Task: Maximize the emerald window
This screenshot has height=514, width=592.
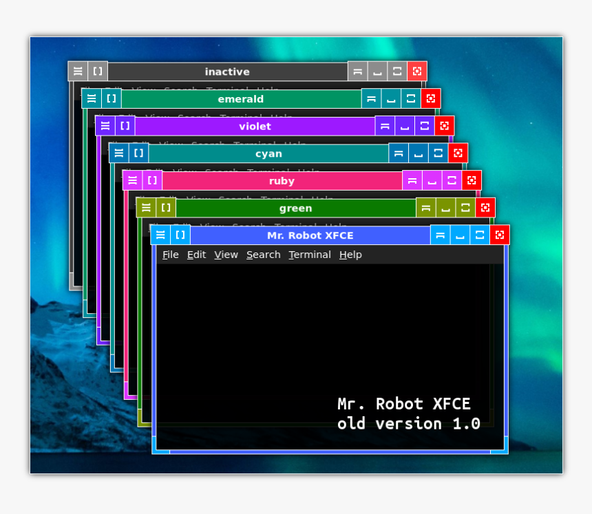Action: (411, 98)
